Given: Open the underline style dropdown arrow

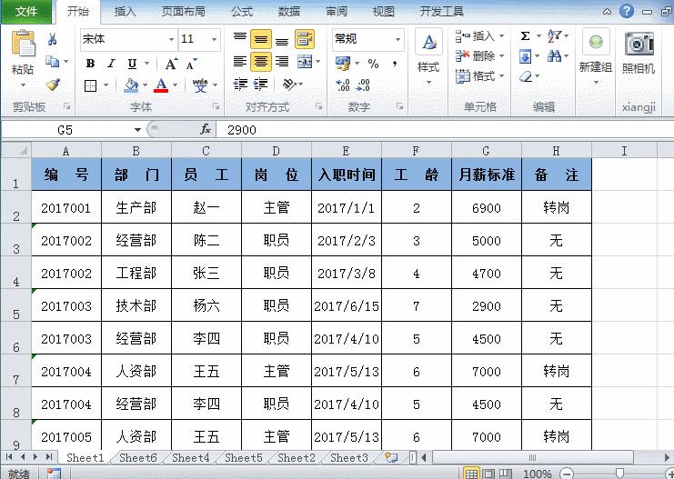Looking at the screenshot, I should pos(146,64).
